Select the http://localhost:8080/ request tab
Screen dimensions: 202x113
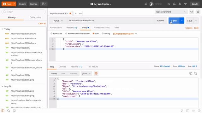59,13
